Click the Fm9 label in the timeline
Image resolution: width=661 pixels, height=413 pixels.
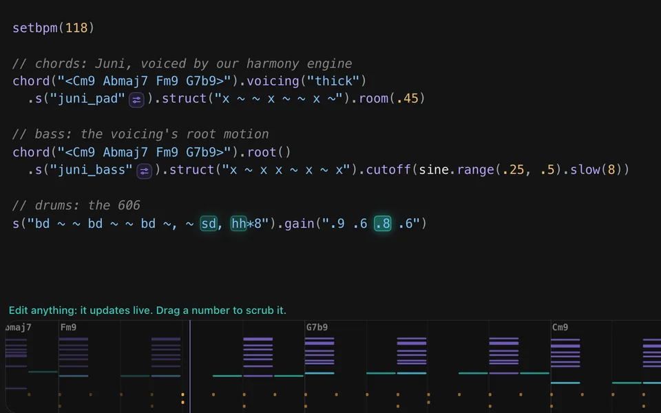tap(68, 328)
